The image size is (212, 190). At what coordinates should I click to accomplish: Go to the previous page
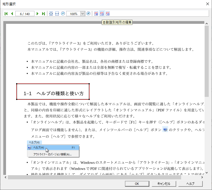[12, 14]
